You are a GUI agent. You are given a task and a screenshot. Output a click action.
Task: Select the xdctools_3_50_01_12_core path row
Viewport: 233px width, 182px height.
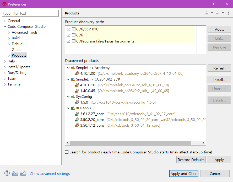click(x=117, y=125)
